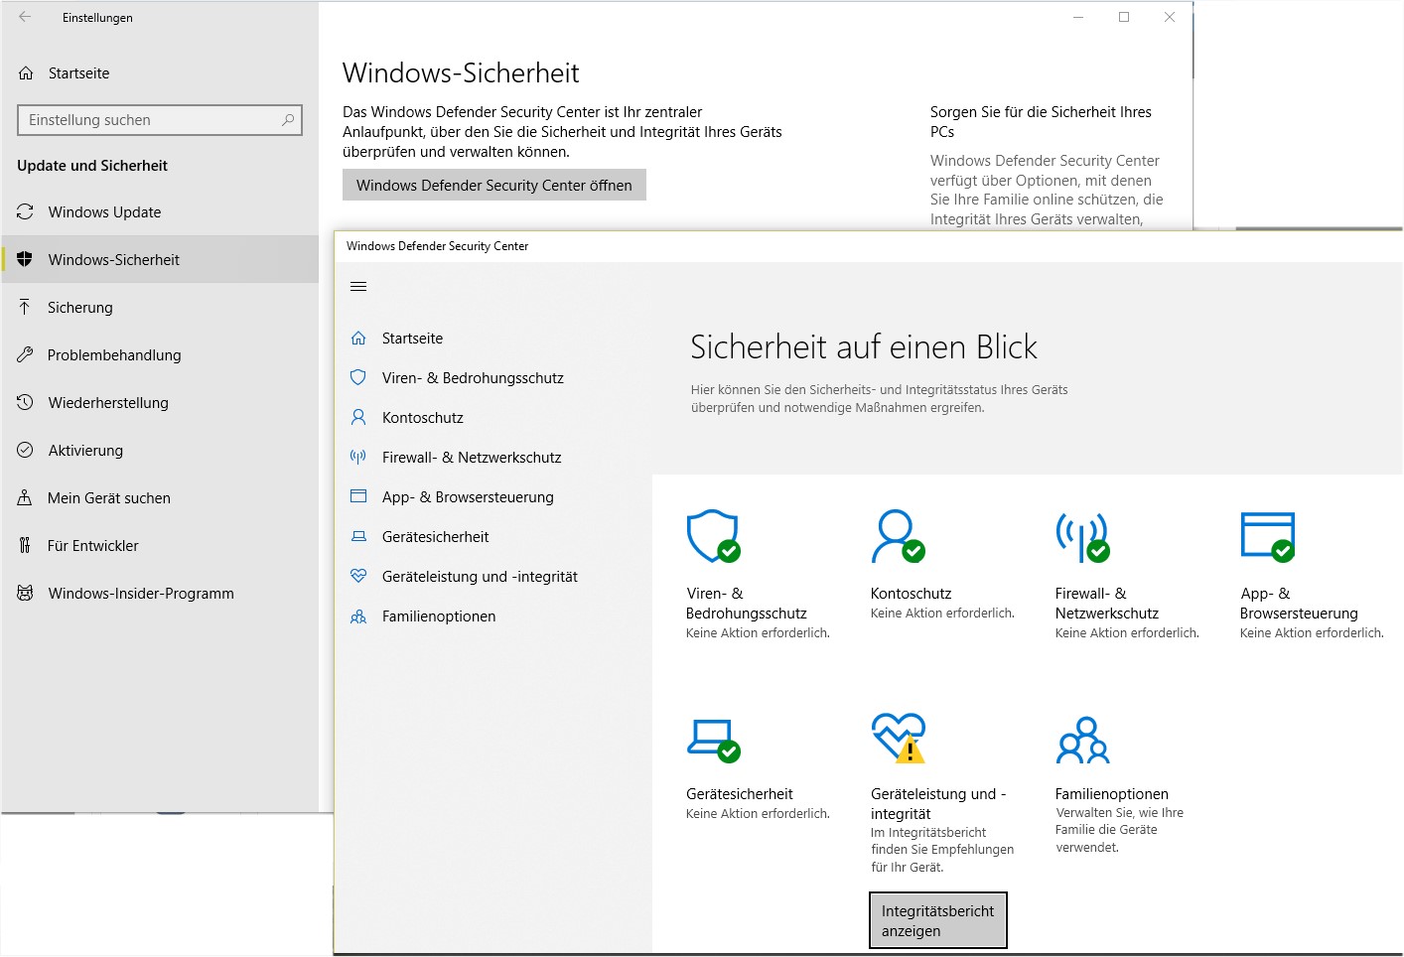
Task: Open Viren- & Bedrohungsschutz tile title
Action: click(x=746, y=604)
